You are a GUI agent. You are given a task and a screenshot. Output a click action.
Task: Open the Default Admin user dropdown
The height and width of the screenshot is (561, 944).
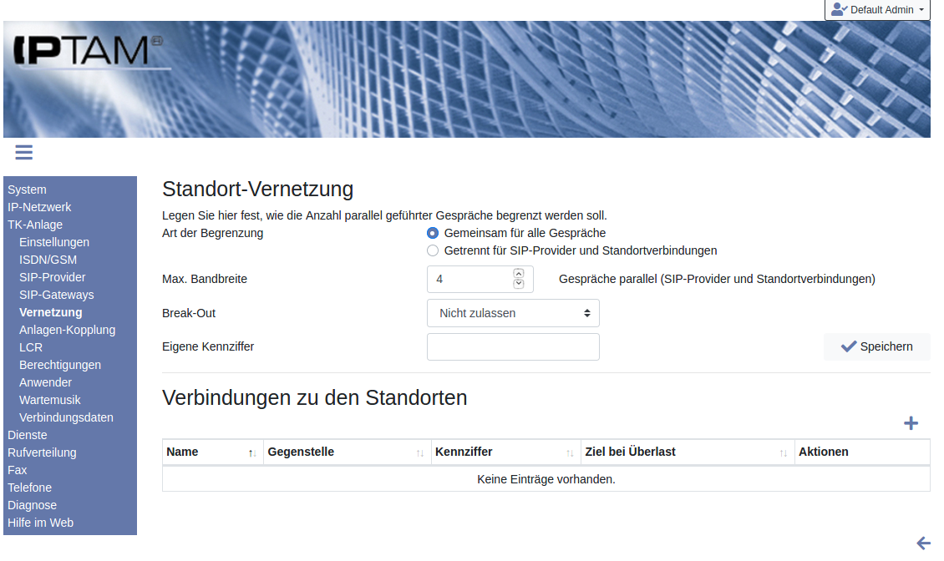pos(877,10)
